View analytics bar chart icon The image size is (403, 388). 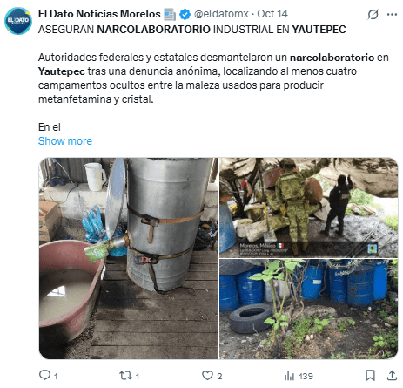[x=289, y=376]
